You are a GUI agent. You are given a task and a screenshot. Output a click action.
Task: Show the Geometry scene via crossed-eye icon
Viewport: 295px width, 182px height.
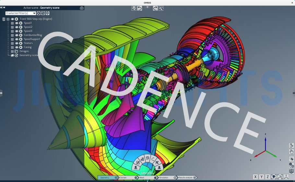(x=12, y=55)
